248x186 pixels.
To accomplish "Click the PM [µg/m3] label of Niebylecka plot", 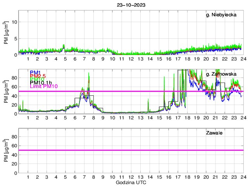I will coord(6,33).
